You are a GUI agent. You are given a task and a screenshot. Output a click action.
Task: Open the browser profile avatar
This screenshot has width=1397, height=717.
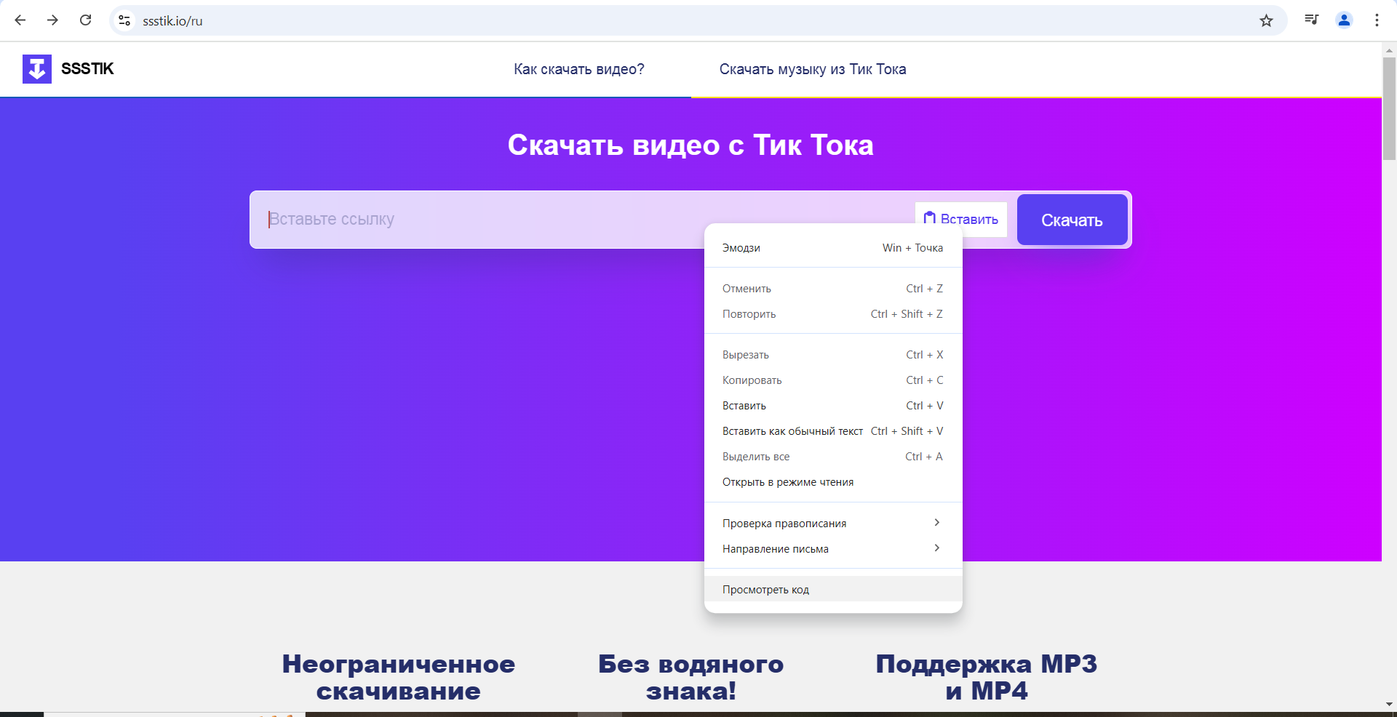pyautogui.click(x=1344, y=20)
